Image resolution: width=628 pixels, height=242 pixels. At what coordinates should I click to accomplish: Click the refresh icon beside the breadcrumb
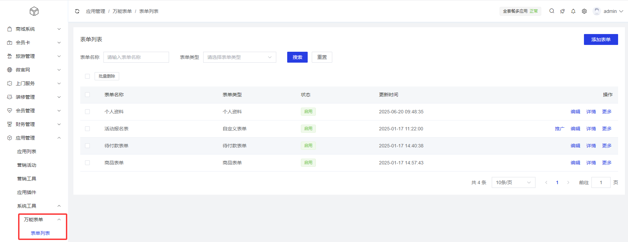point(77,11)
